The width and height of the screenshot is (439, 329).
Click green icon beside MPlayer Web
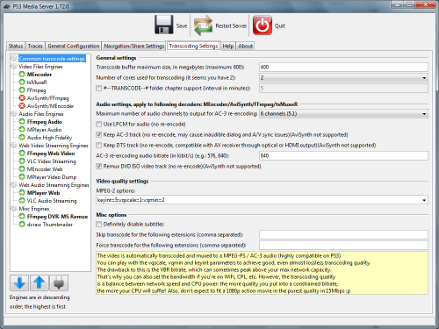click(22, 193)
